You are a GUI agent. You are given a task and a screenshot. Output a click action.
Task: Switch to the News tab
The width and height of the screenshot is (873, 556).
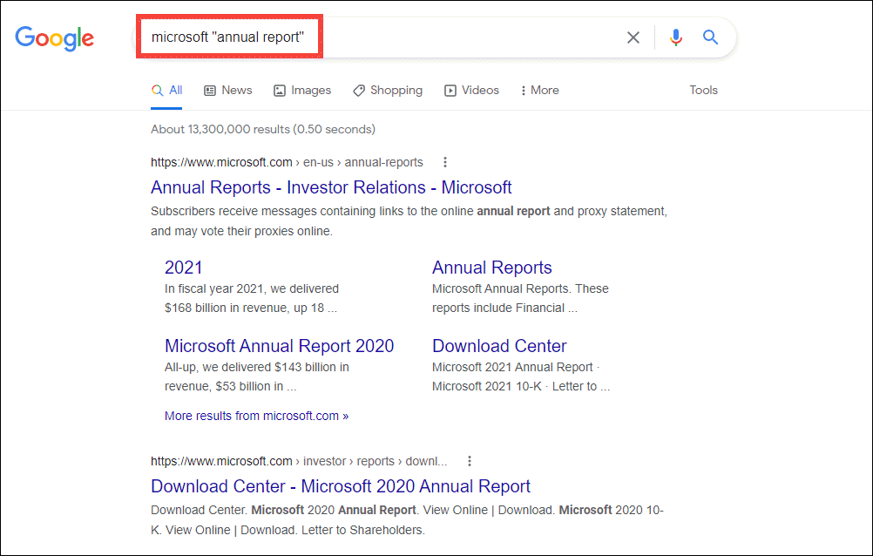coord(228,91)
